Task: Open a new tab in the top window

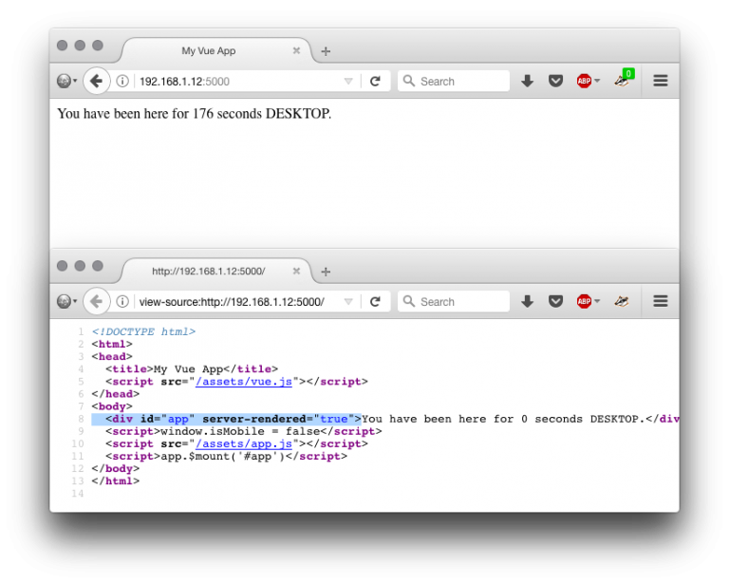Action: point(326,51)
